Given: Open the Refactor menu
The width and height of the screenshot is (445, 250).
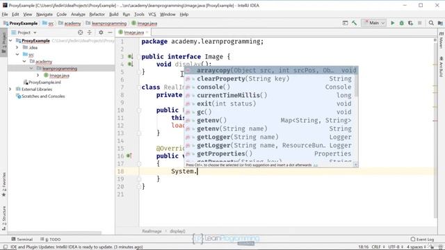Looking at the screenshot, I should click(97, 14).
